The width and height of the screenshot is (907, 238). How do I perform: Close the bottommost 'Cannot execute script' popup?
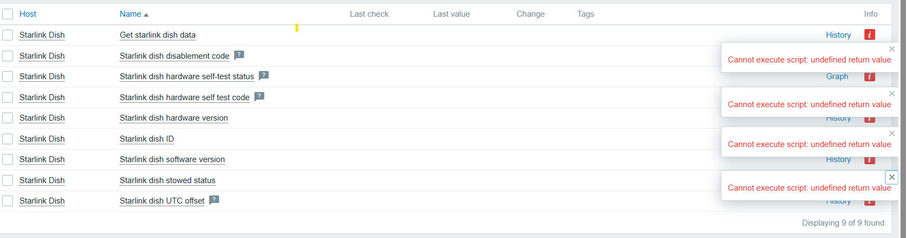pos(892,177)
